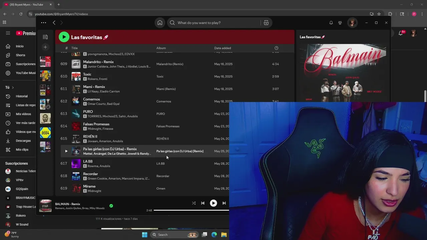The width and height of the screenshot is (427, 240).
Task: Bookmark this page with star icon
Action: click(379, 14)
